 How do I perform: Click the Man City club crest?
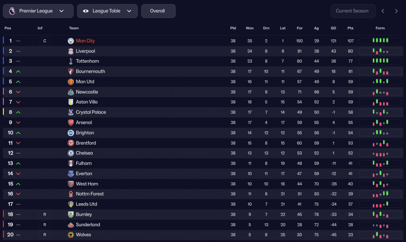point(71,41)
